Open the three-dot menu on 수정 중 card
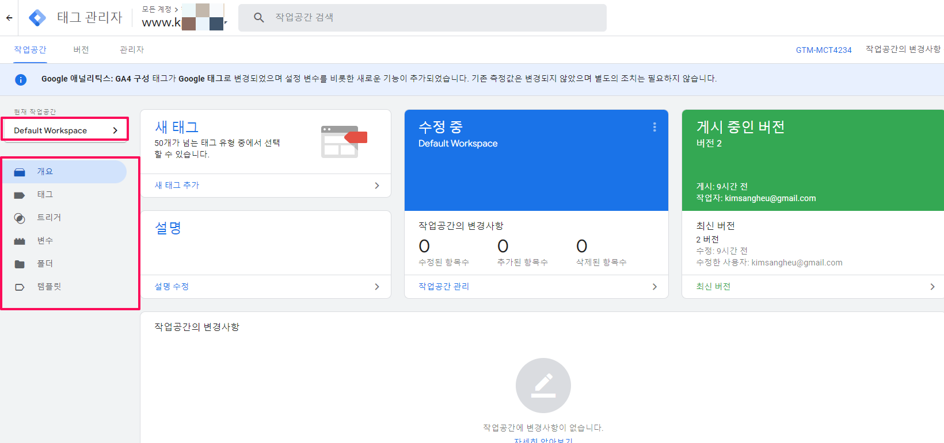The height and width of the screenshot is (443, 944). [654, 127]
